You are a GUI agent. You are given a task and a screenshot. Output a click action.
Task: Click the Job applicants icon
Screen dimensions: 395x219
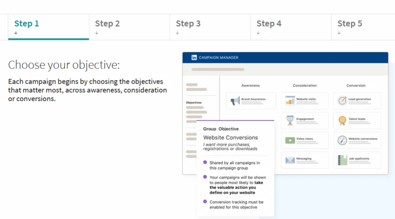pos(342,160)
